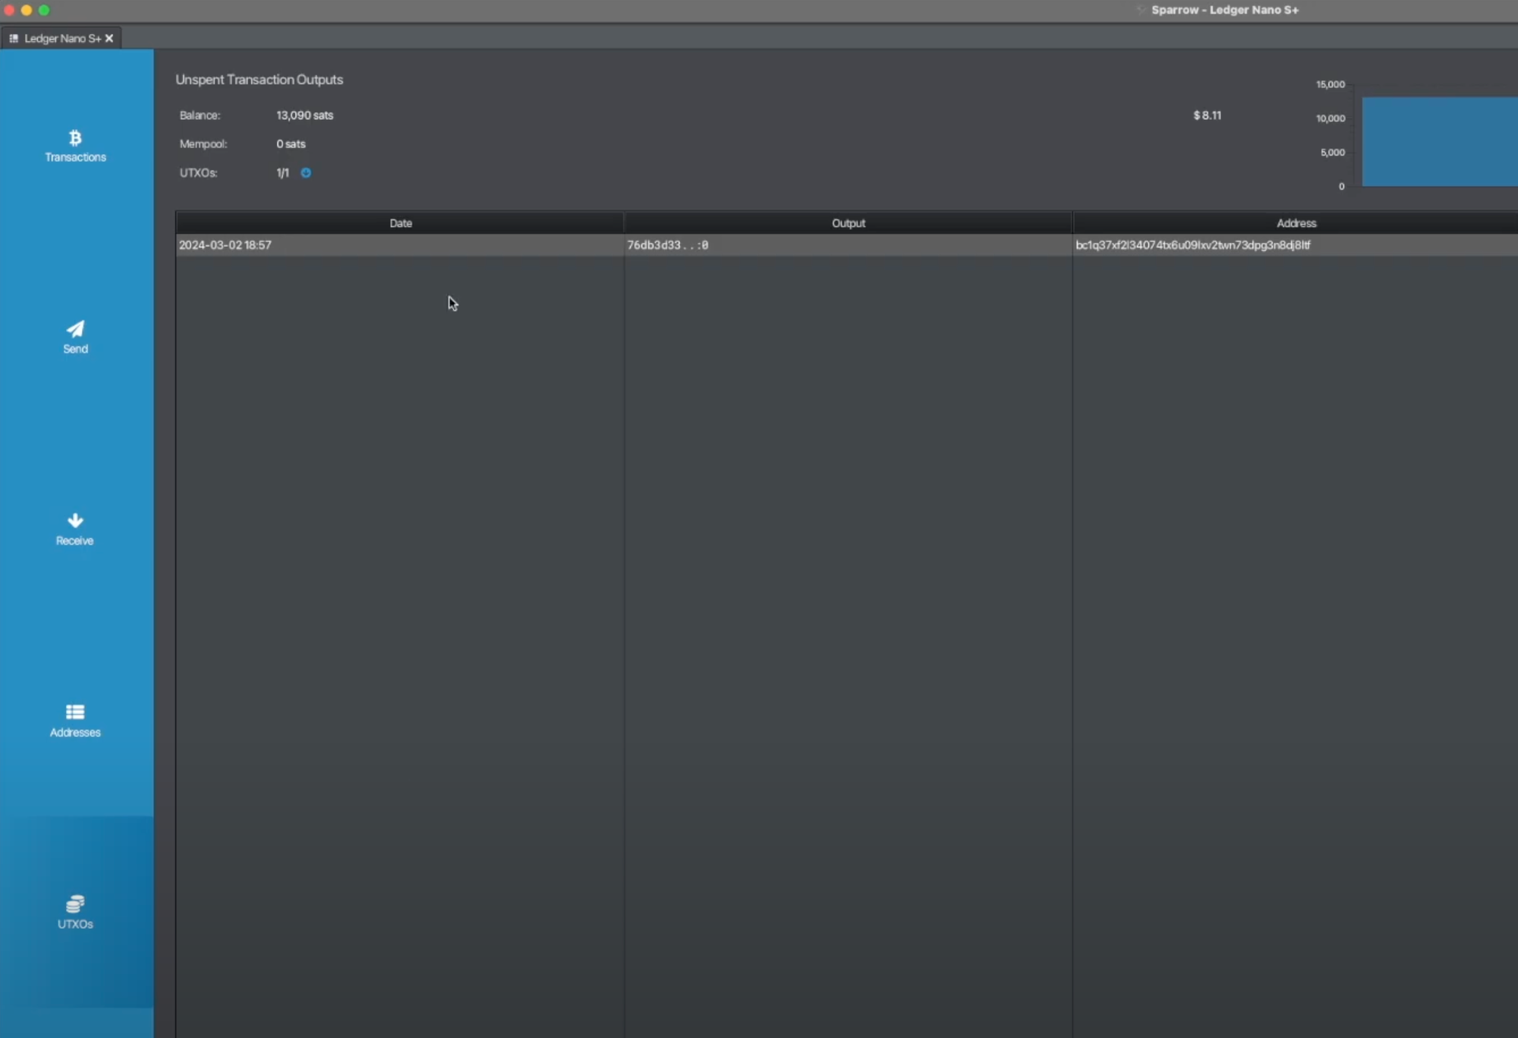Click the $8.11 fiat balance
Image resolution: width=1518 pixels, height=1038 pixels.
[1207, 115]
